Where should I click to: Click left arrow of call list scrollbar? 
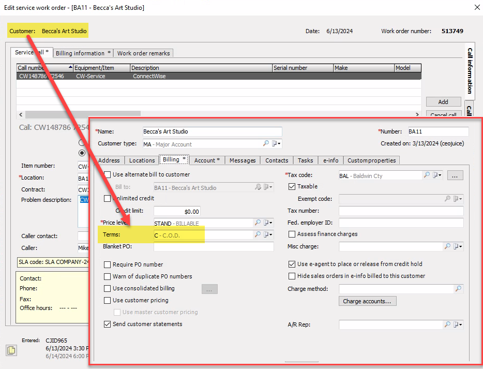pyautogui.click(x=21, y=114)
